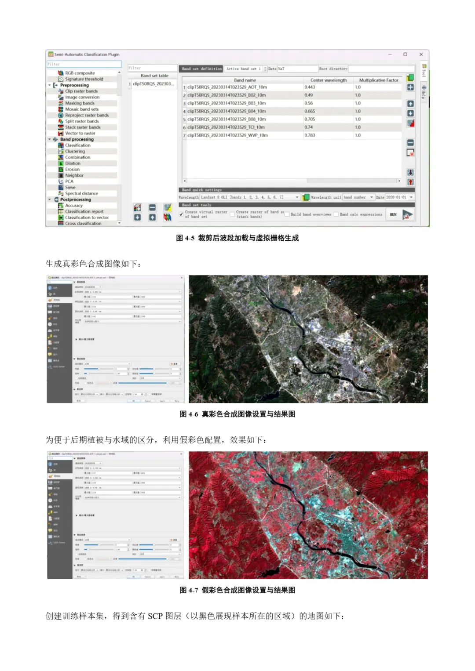Click move band set up icon

click(152, 217)
